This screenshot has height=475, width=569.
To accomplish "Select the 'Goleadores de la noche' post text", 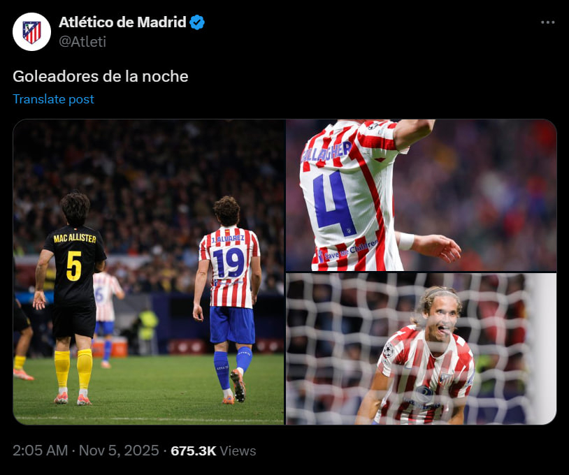I will [101, 77].
